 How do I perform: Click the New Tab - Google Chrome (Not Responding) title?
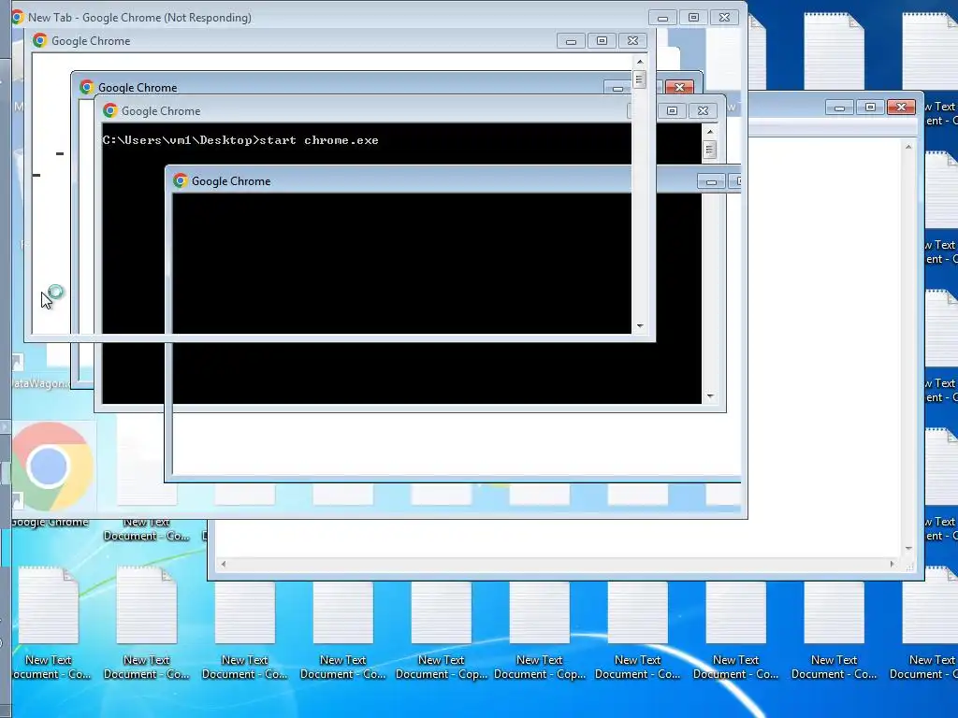(139, 18)
